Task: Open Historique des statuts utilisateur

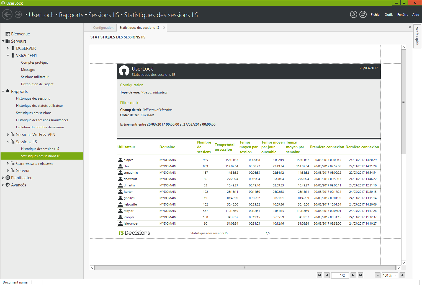Action: point(39,106)
